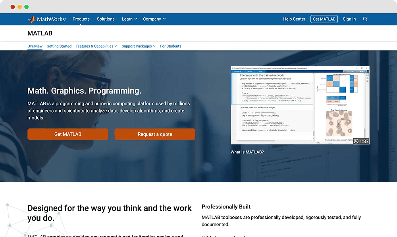Click the macOS yellow minimize button
397x237 pixels.
[x=19, y=7]
